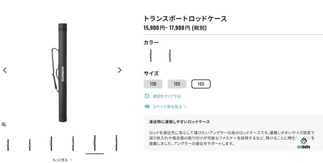Click the eye icon beside スペック表を見る
Viewport: 323px width, 163px height.
(x=147, y=106)
